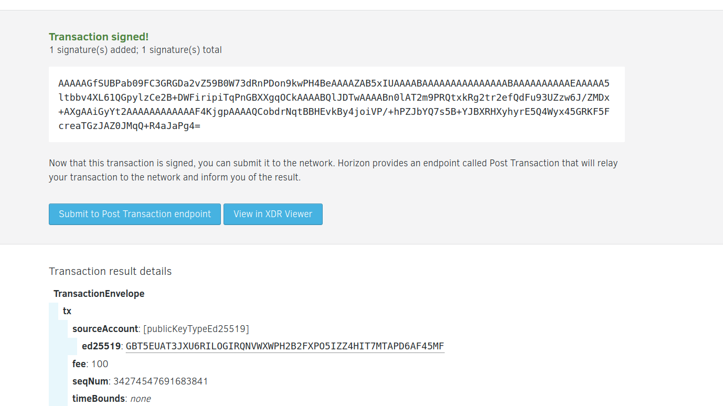Click the Horizon Post Transaction description paragraph
This screenshot has height=406, width=723.
coord(333,170)
